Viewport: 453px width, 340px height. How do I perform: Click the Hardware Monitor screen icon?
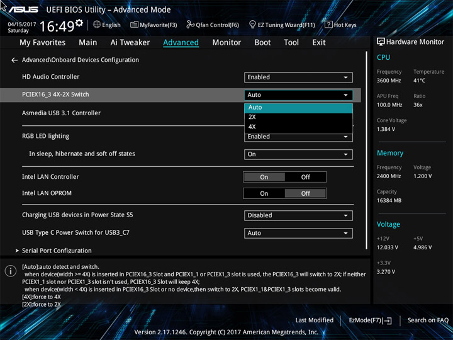point(381,42)
